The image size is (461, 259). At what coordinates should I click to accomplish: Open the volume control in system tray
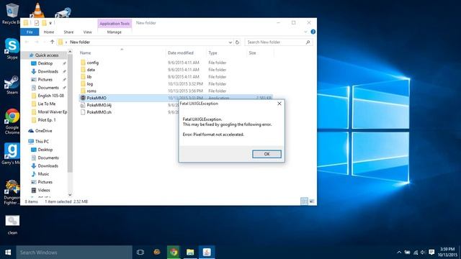pos(423,253)
